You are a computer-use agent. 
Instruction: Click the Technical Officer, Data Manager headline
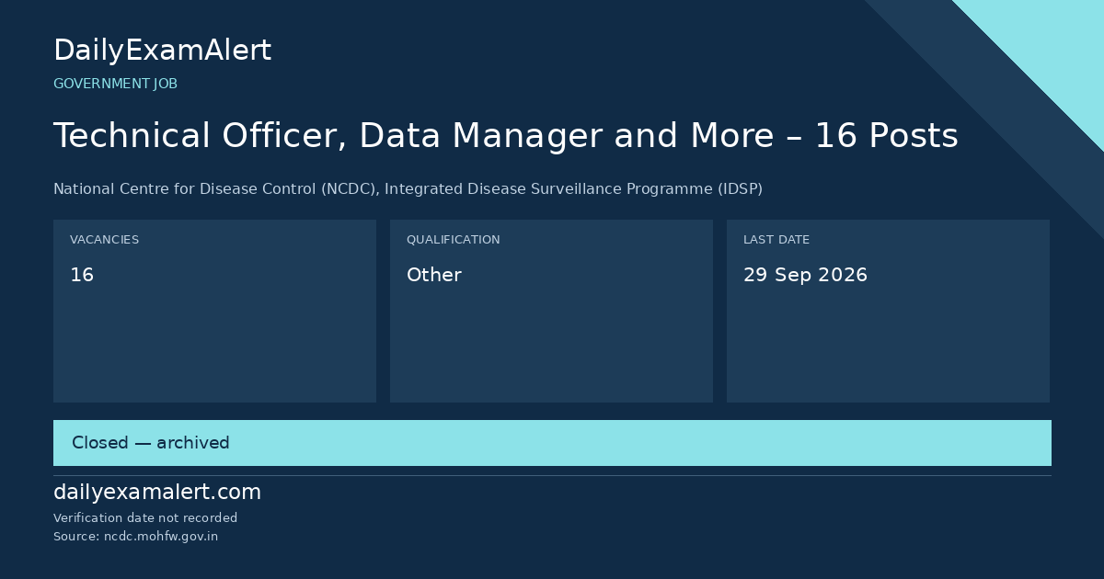click(x=506, y=136)
